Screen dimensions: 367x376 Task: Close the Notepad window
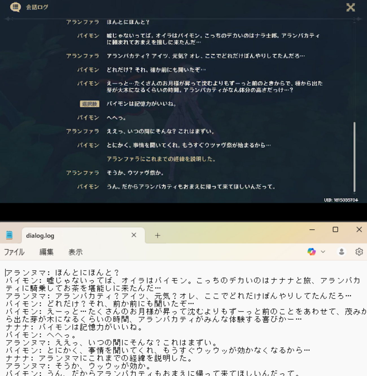pos(359,230)
